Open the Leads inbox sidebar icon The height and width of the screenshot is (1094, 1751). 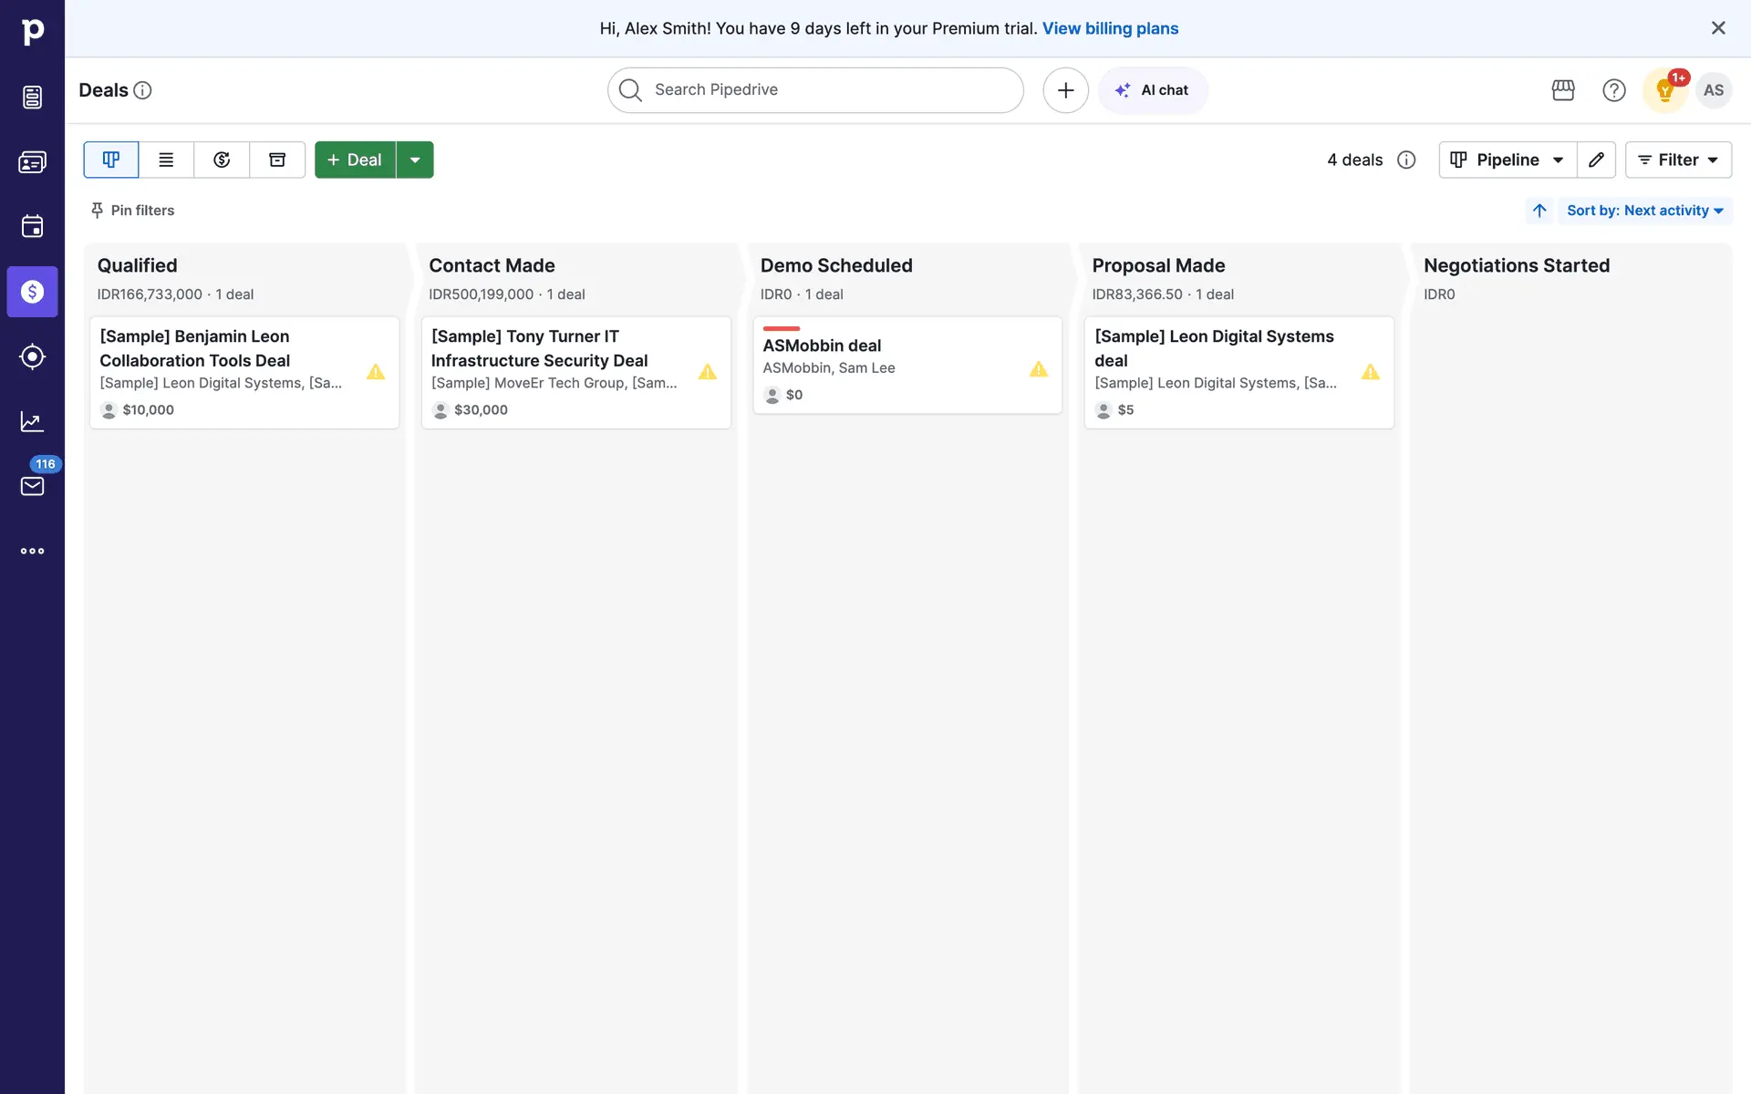[32, 97]
